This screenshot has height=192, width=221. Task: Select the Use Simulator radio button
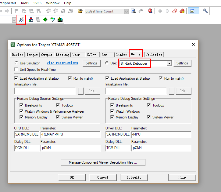coord(16,63)
